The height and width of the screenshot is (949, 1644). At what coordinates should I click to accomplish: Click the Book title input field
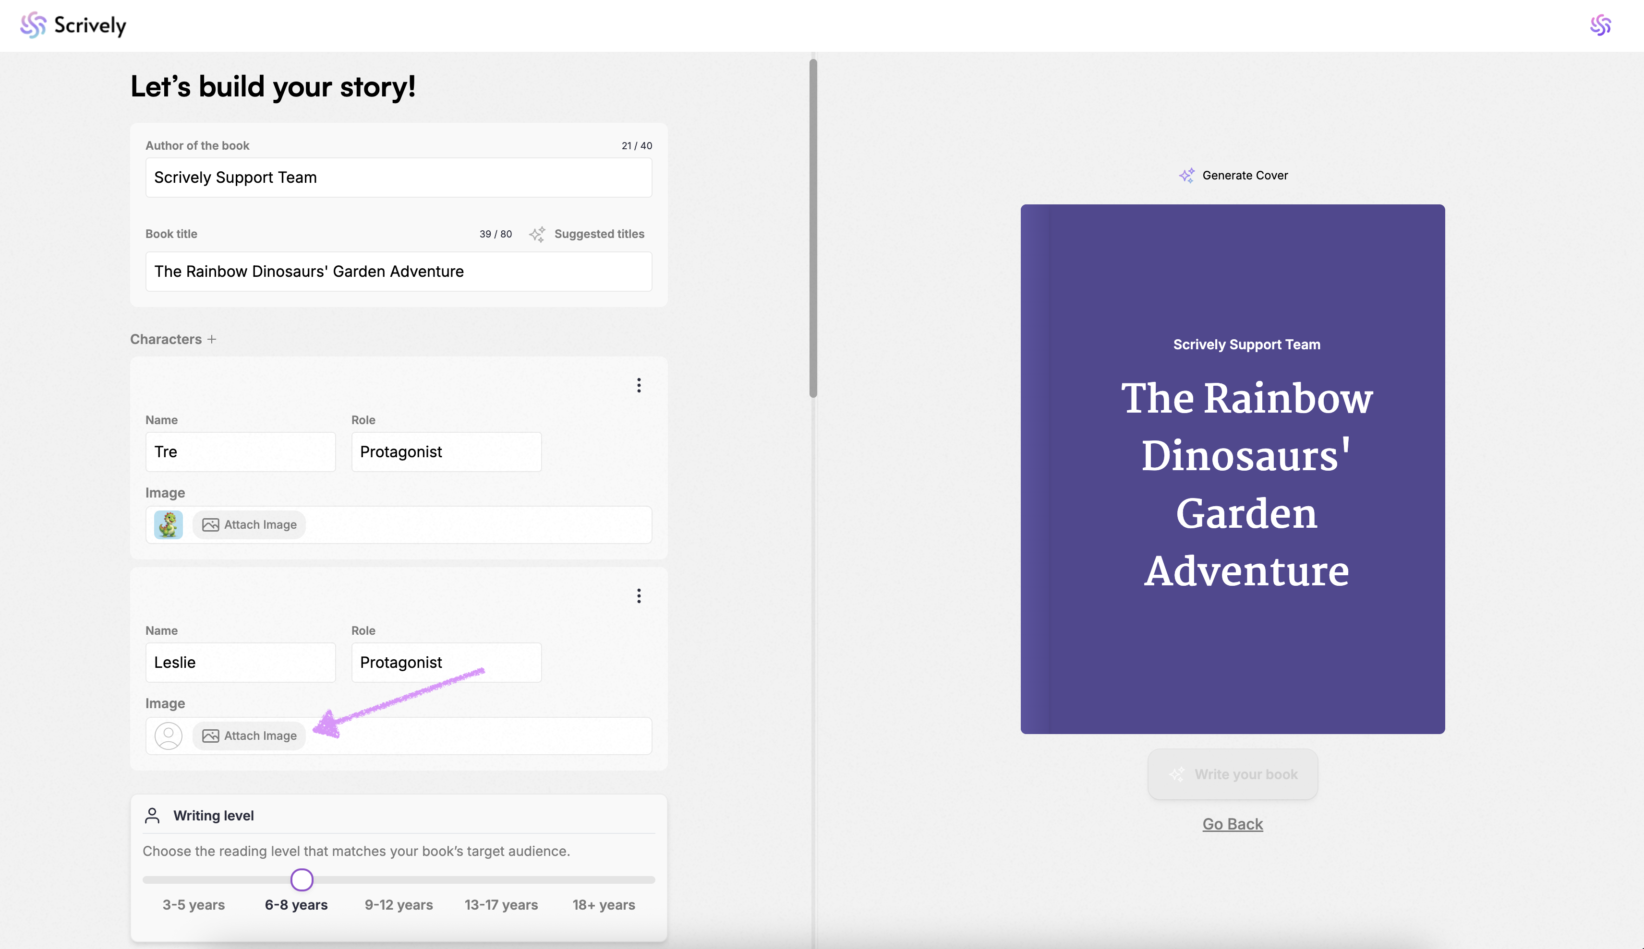pyautogui.click(x=398, y=271)
